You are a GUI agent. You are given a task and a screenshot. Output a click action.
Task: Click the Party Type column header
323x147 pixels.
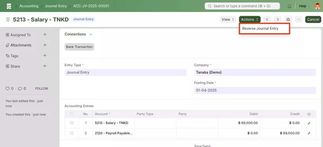(x=145, y=114)
